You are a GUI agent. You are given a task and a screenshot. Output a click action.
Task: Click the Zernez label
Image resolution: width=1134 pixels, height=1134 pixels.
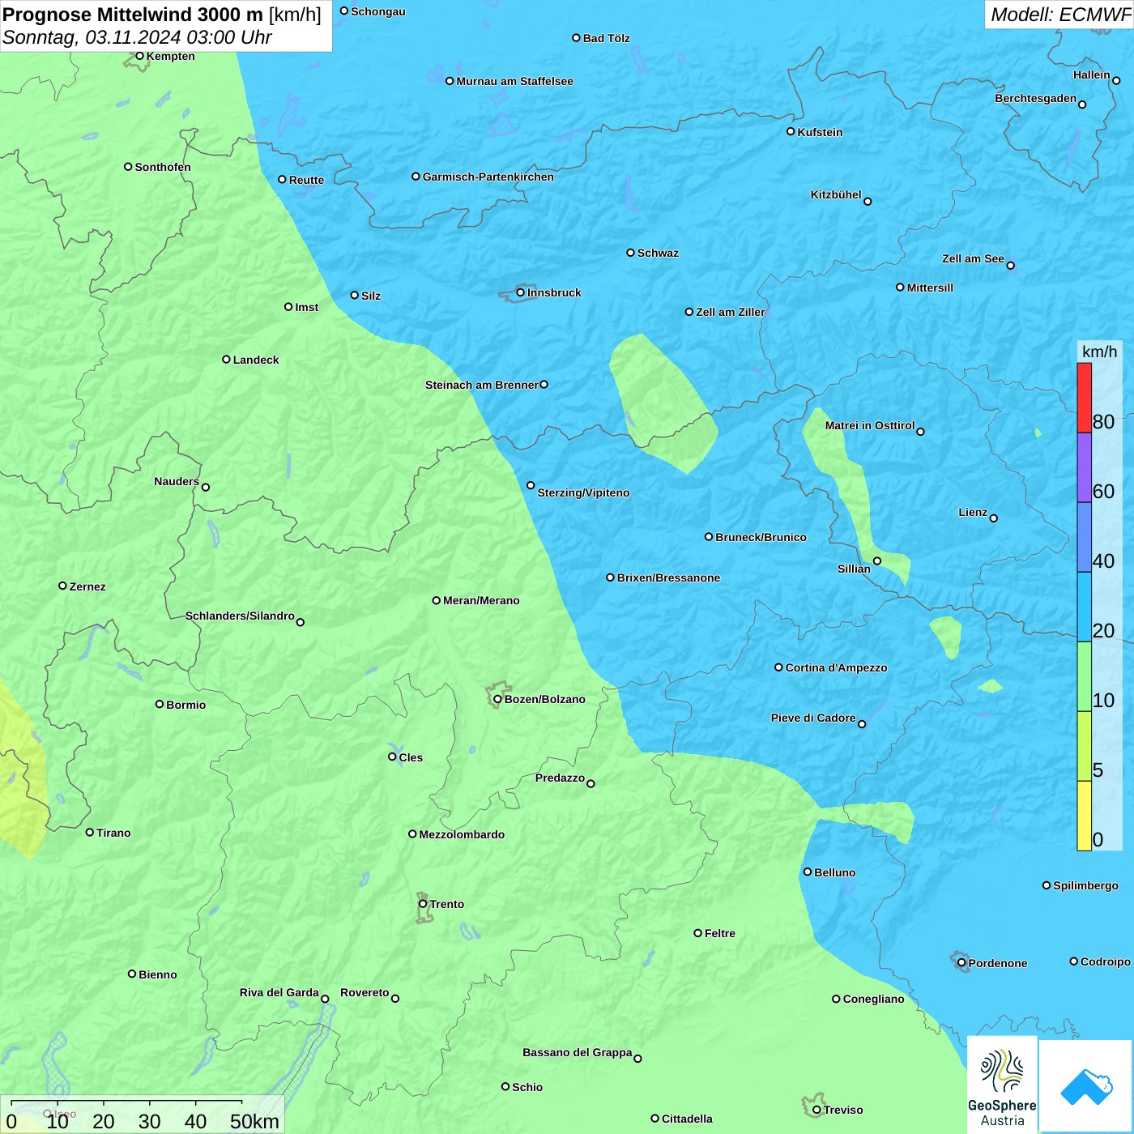87,586
